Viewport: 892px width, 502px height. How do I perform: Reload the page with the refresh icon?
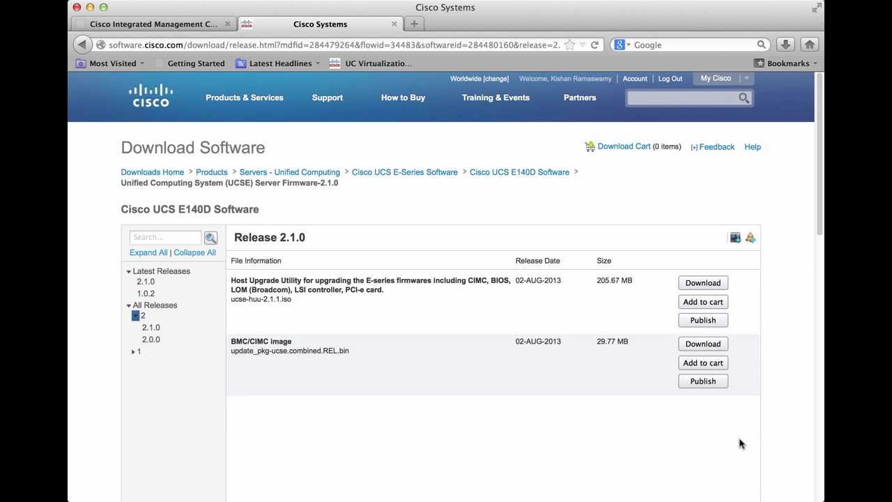[594, 45]
